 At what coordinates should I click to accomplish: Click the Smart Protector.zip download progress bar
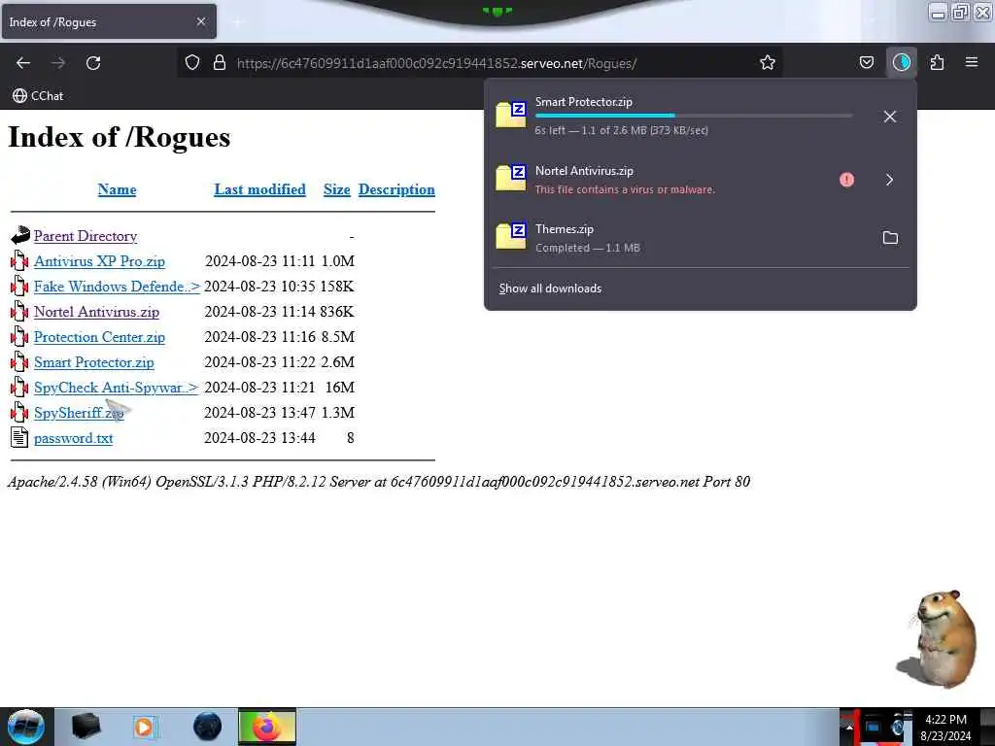694,116
